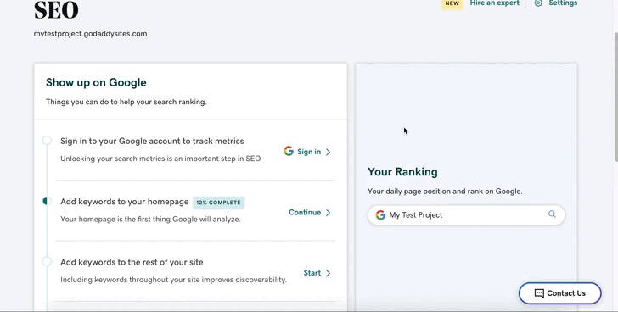Click 'Things you can do to help your search ranking.'

point(126,102)
